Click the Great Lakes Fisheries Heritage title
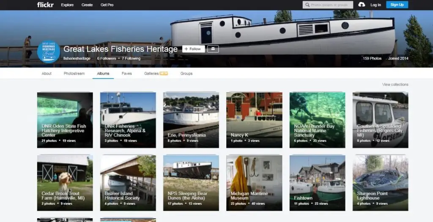 121,49
